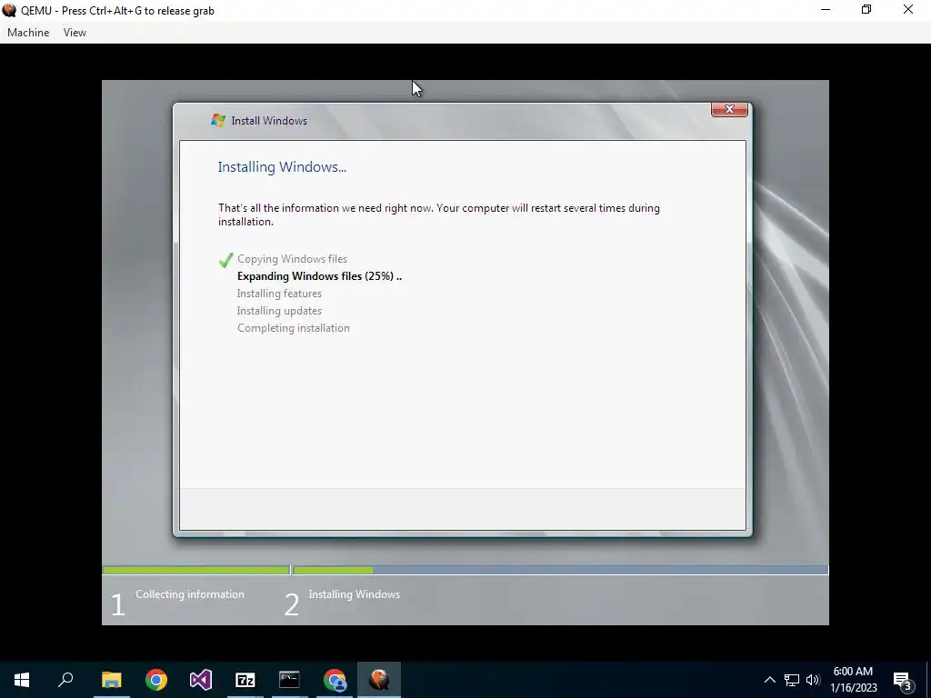Open 7-Zip from the taskbar
Viewport: 931px width, 698px height.
(x=245, y=680)
